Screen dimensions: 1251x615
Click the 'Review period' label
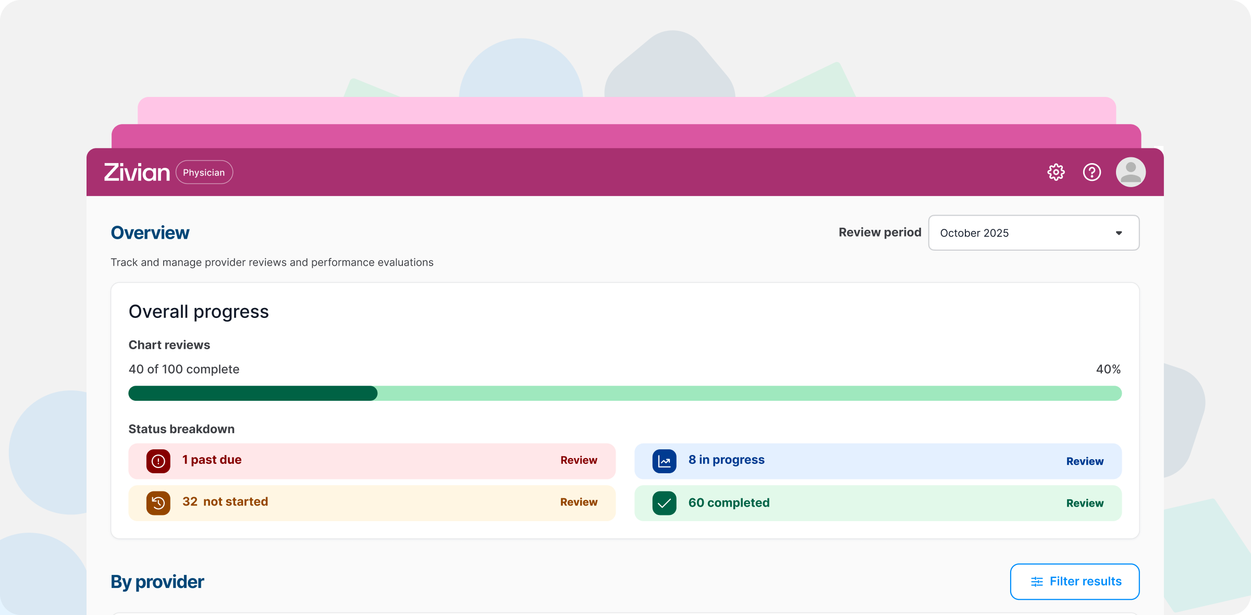pyautogui.click(x=880, y=232)
